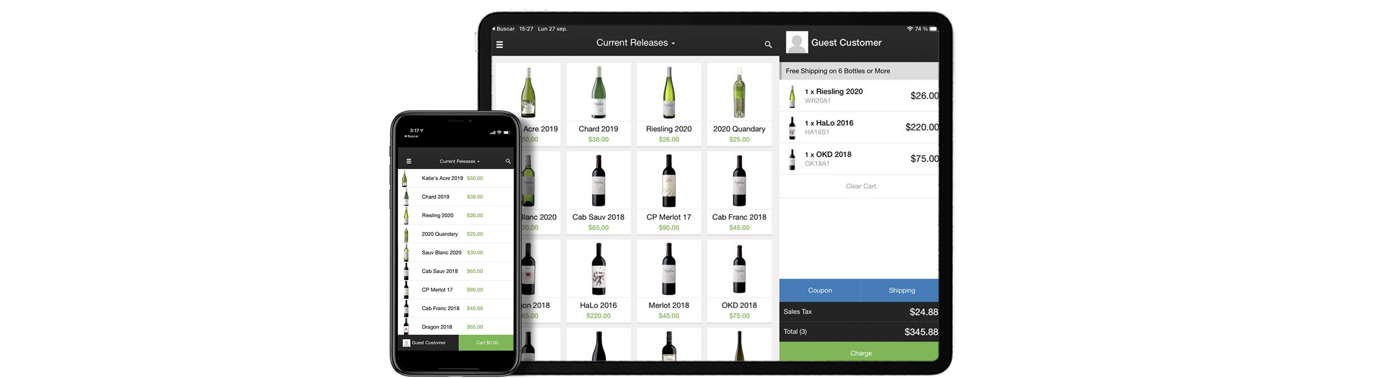Select Sauv Blanc 2020 on the phone list
The width and height of the screenshot is (1377, 378).
(456, 252)
